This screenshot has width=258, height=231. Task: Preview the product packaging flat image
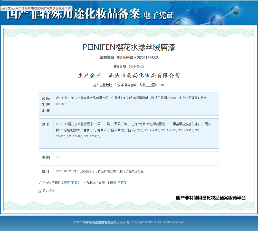(x=67, y=183)
